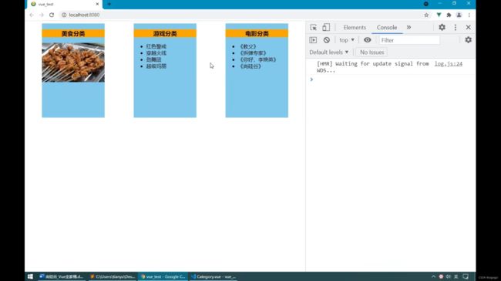Open the taskbar notification center icon

point(466,276)
